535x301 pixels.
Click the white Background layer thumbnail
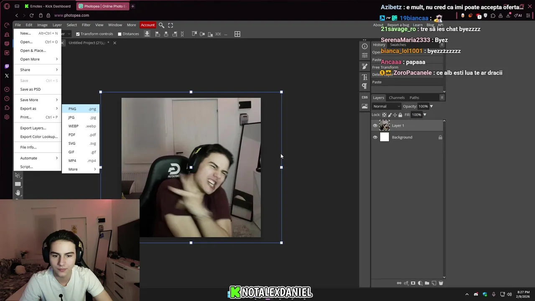pos(384,137)
